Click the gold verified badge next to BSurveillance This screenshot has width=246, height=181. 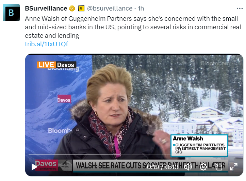pos(72,9)
